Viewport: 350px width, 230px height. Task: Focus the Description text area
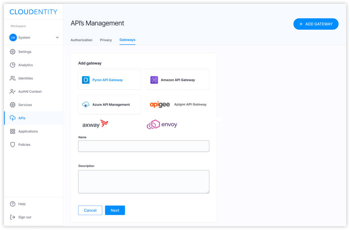(144, 182)
